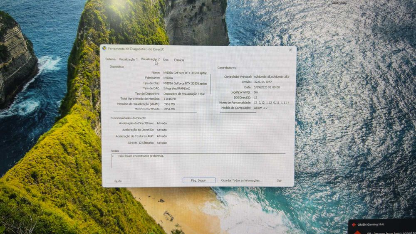This screenshot has width=416, height=234.
Task: Click the Notas text box
Action: coord(198,160)
